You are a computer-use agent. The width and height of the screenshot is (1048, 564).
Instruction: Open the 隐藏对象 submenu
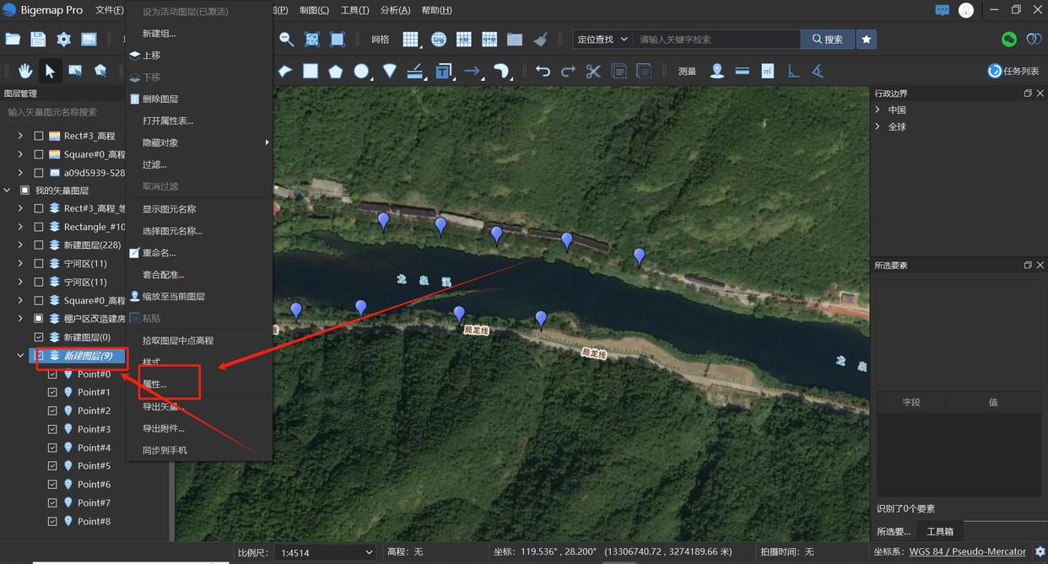click(x=199, y=142)
